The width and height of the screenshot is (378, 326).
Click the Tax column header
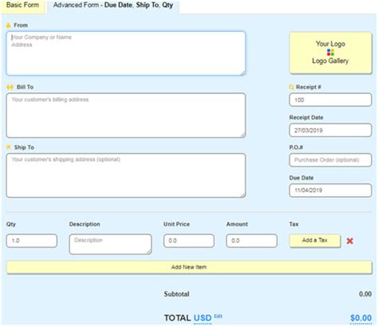(293, 224)
